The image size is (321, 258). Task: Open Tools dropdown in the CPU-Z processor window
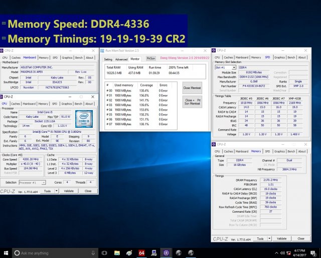pyautogui.click(x=48, y=191)
